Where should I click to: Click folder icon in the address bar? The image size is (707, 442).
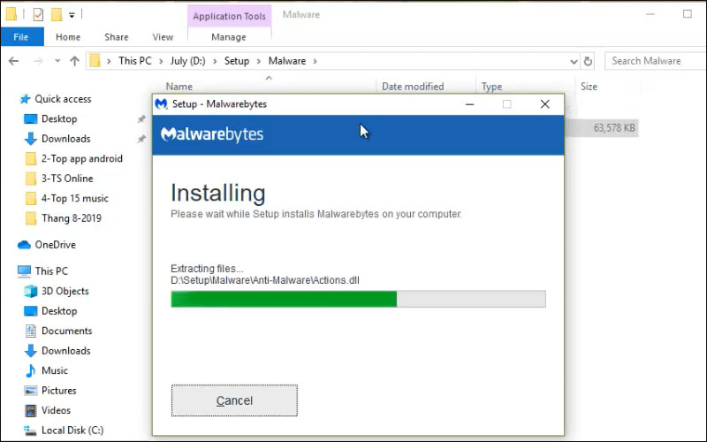95,60
